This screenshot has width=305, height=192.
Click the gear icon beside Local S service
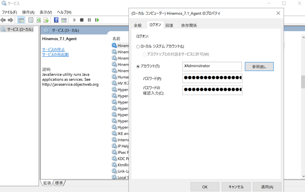coord(114,177)
